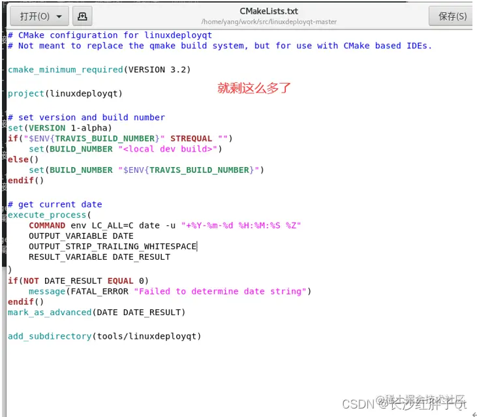Click the CMakeLists.txt title in header

[x=269, y=11]
